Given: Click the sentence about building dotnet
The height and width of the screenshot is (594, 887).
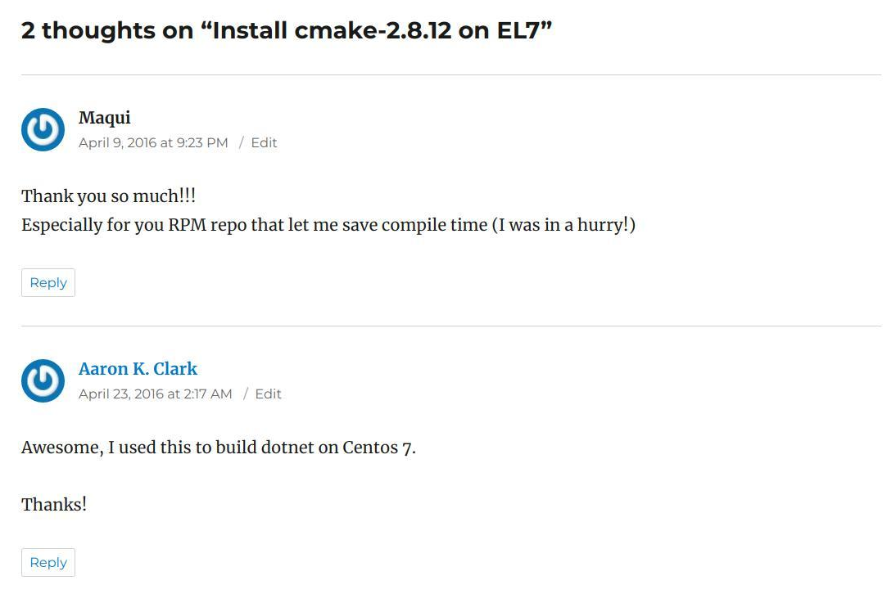Looking at the screenshot, I should click(x=219, y=448).
